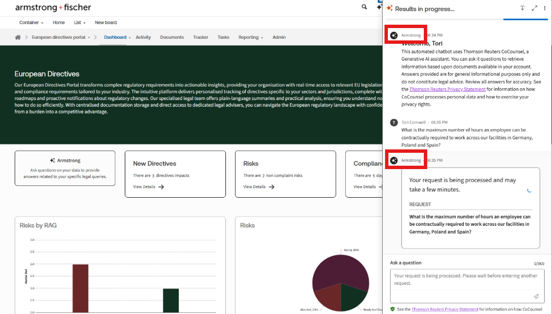The width and height of the screenshot is (552, 314).
Task: Click arrow next to New Directives View Details
Action: click(161, 187)
